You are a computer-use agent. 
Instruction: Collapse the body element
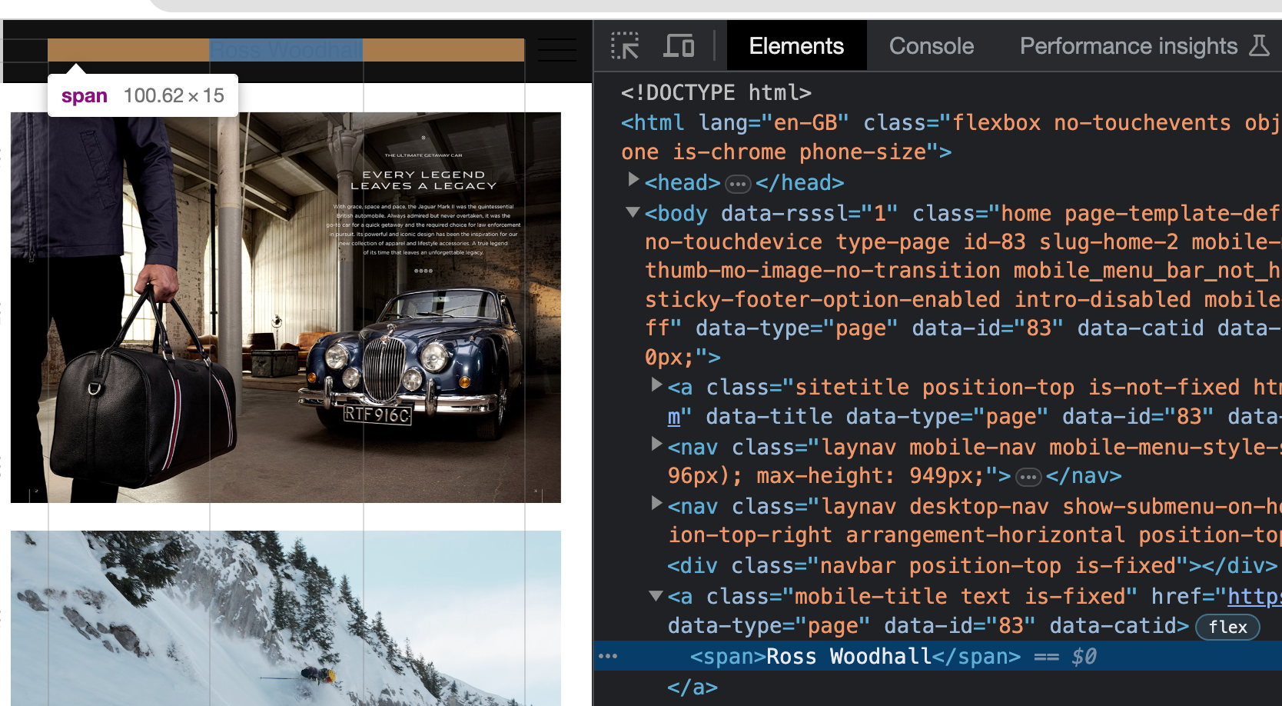click(633, 212)
